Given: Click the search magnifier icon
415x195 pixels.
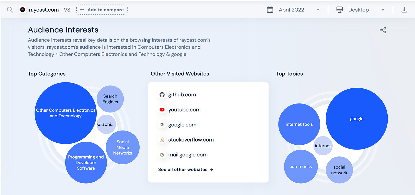Looking at the screenshot, I should pyautogui.click(x=10, y=10).
